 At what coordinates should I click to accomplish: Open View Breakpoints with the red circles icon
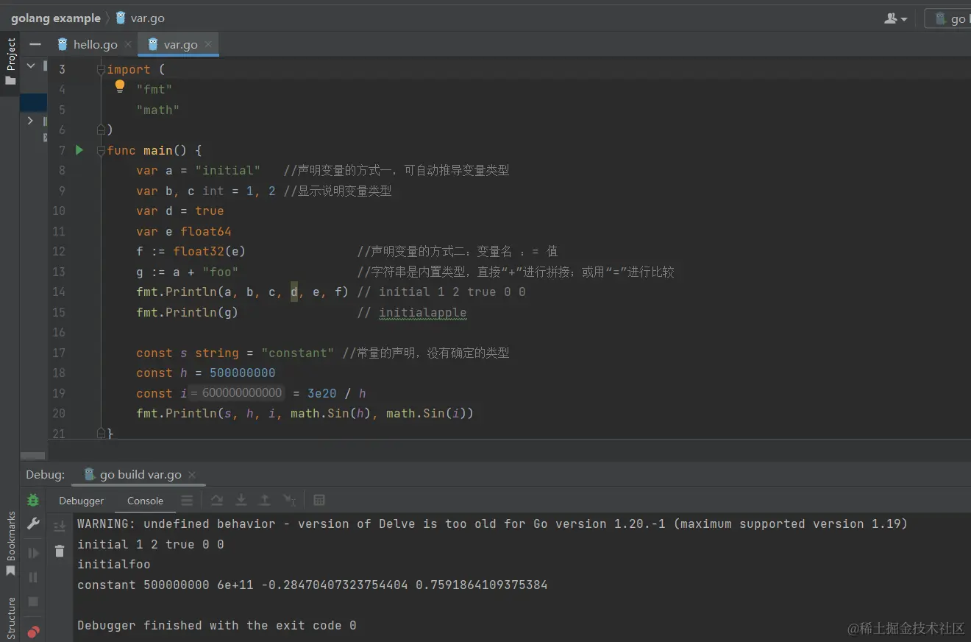click(x=33, y=631)
